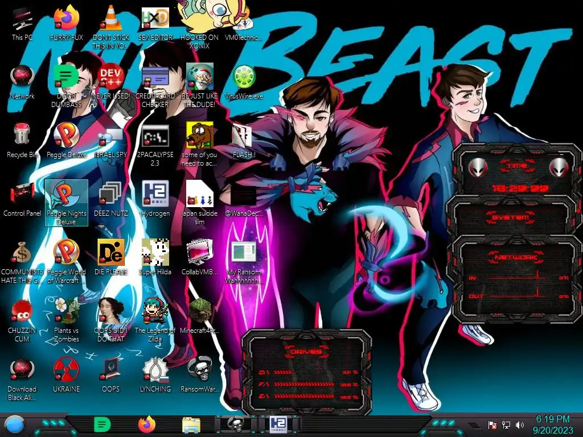The image size is (583, 437).
Task: Click the DRIVES gadget header
Action: tap(307, 352)
